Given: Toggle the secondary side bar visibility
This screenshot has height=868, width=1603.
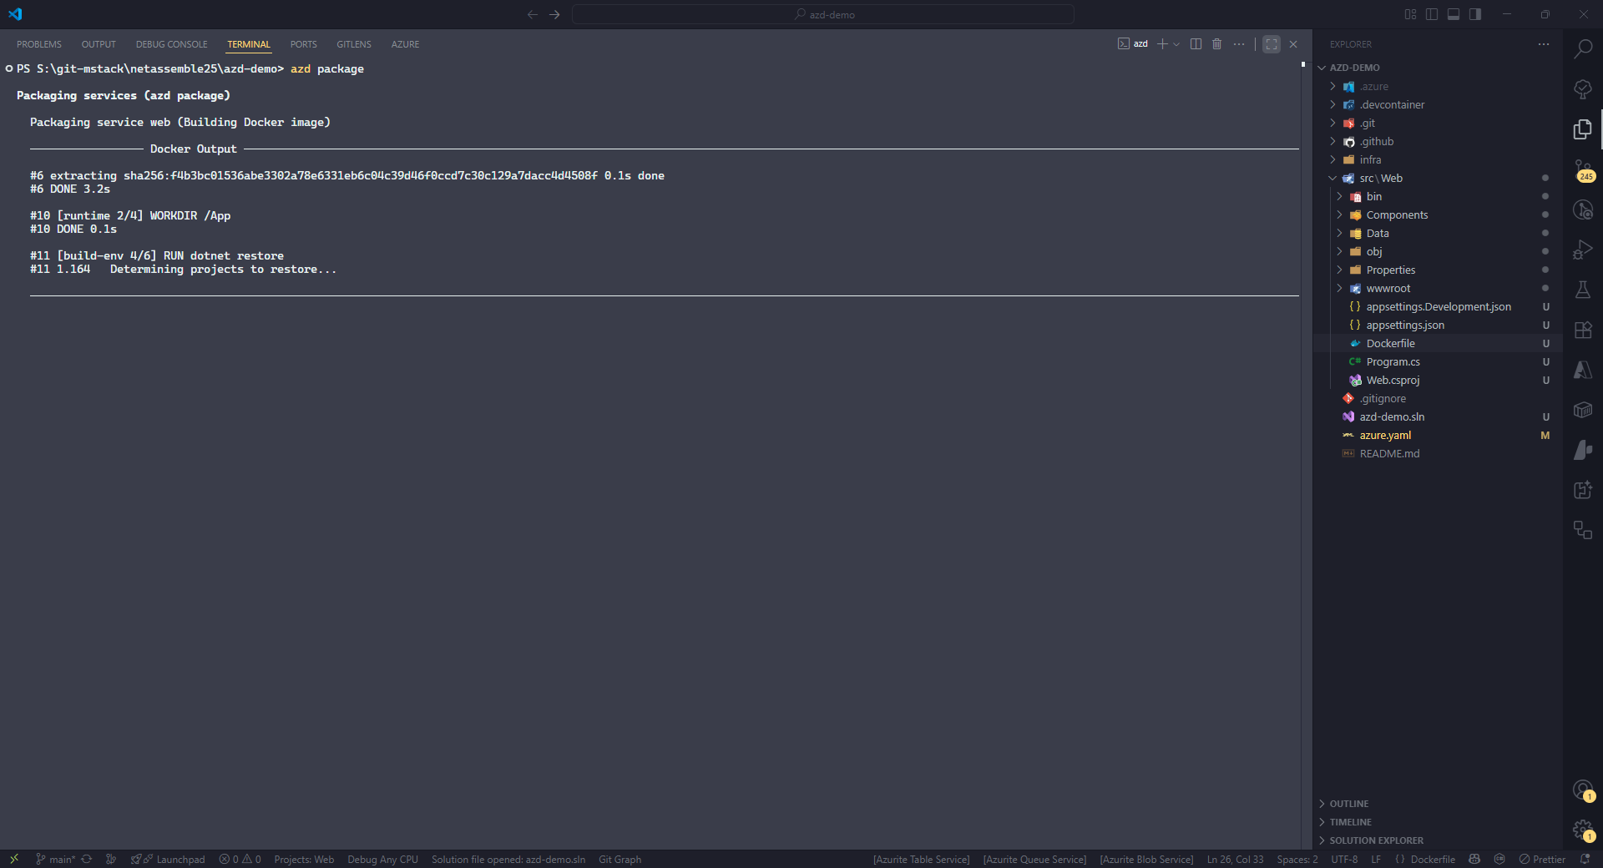Looking at the screenshot, I should [x=1475, y=14].
